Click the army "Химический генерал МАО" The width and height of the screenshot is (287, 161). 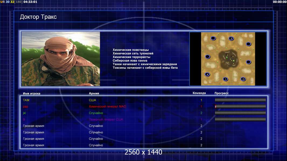point(107,107)
